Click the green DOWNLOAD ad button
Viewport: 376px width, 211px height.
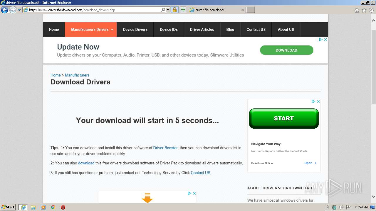coord(286,50)
